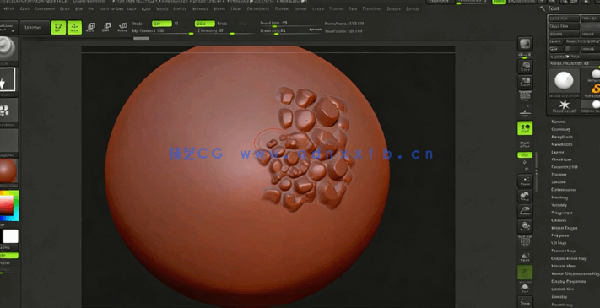Open the red material sphere selector
Image resolution: width=600 pixels, height=308 pixels.
pyautogui.click(x=8, y=171)
